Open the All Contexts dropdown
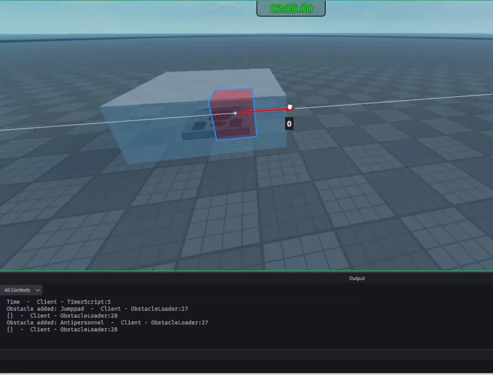493x375 pixels. pos(21,290)
